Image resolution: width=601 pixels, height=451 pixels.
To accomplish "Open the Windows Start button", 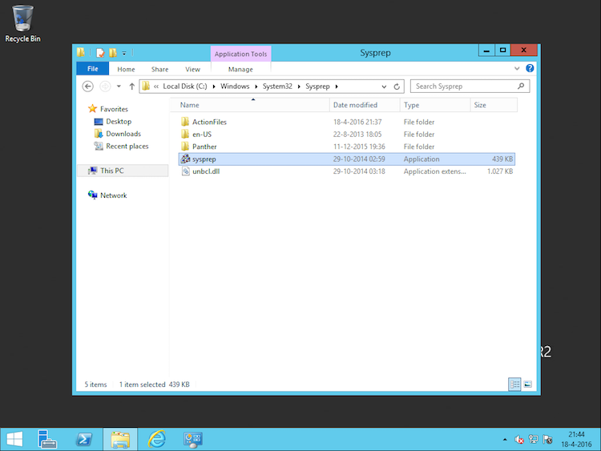I will (x=14, y=439).
